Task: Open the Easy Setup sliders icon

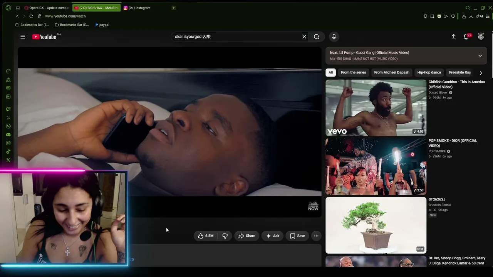Action: (x=488, y=16)
